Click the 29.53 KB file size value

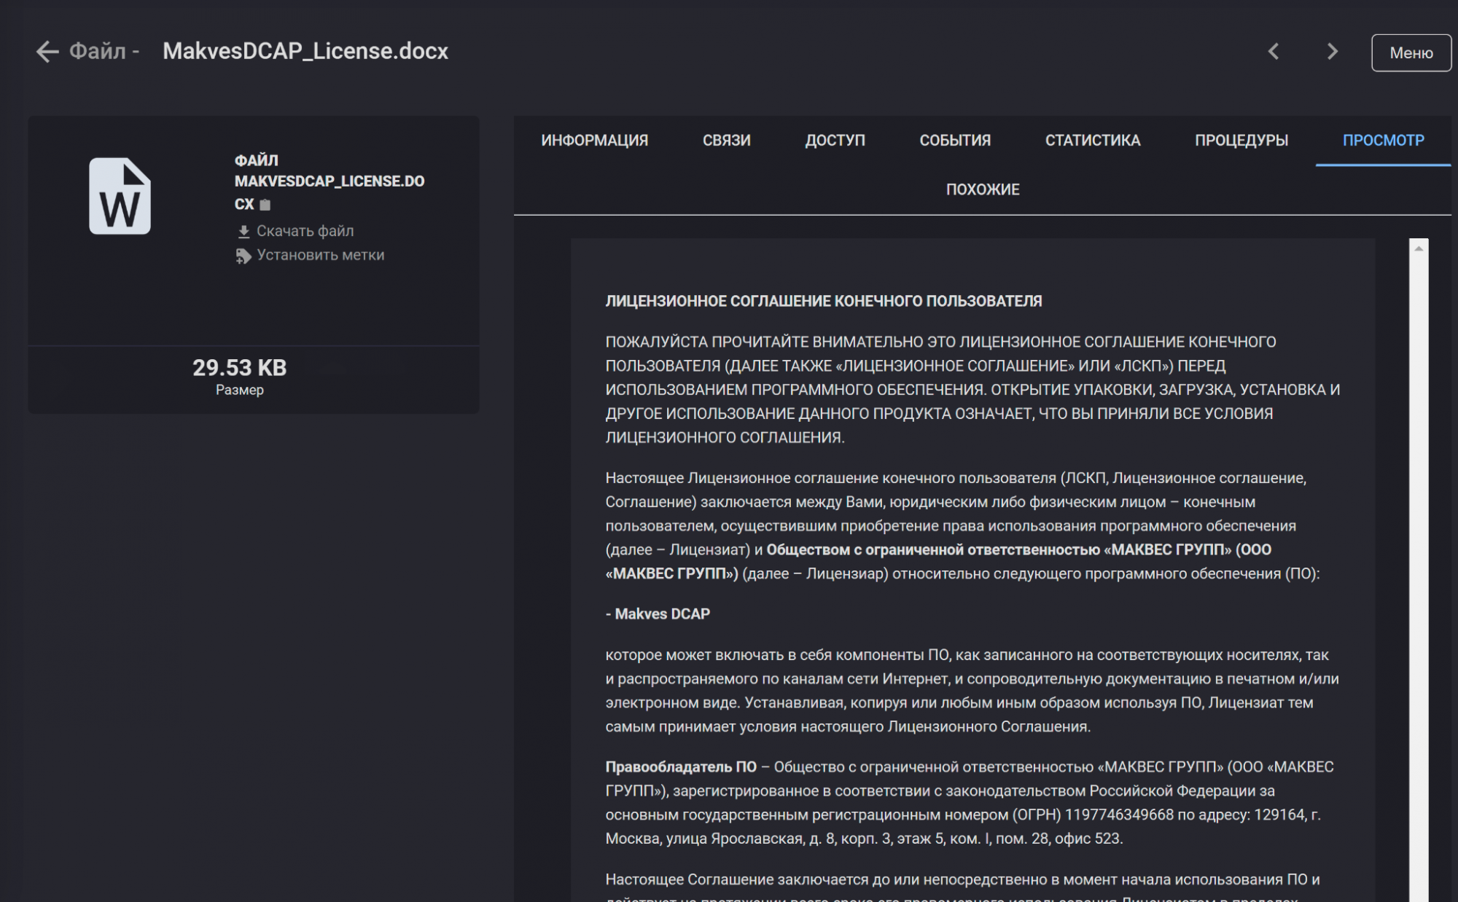click(239, 368)
